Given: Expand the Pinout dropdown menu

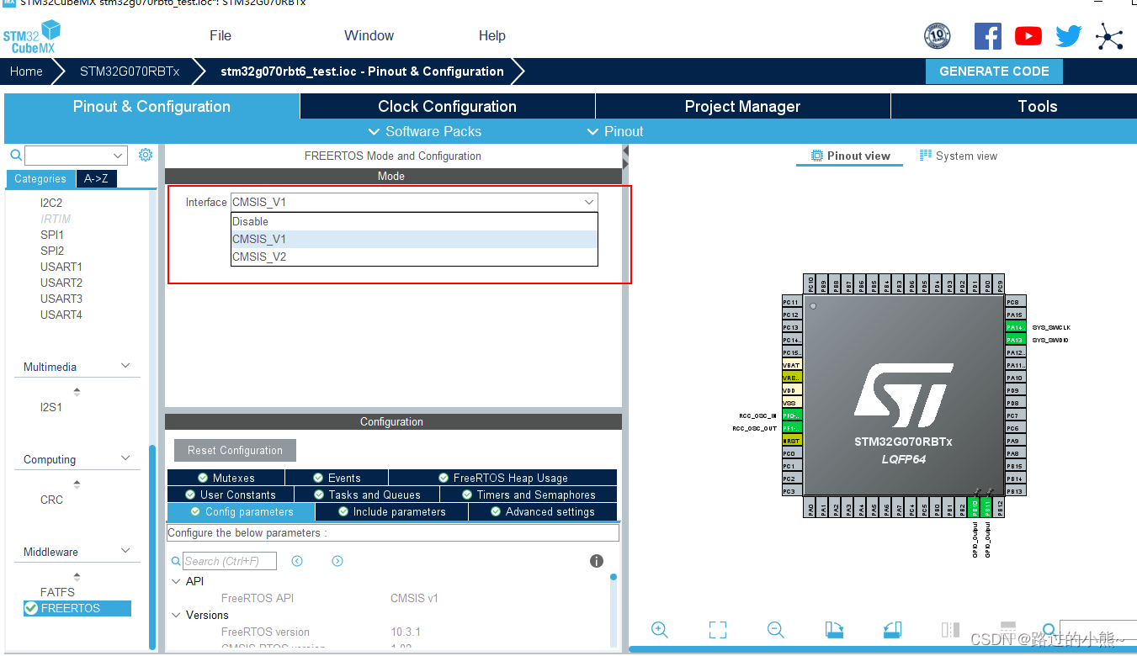Looking at the screenshot, I should point(615,131).
